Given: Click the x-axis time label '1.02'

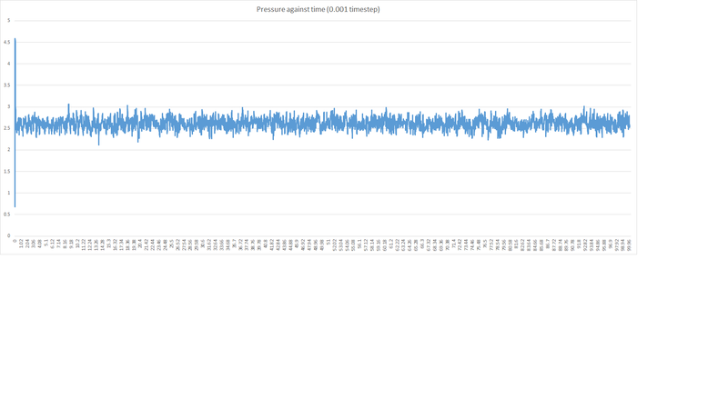Looking at the screenshot, I should coord(21,244).
